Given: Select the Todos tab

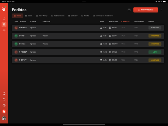Looking at the screenshot, I should [x=17, y=16].
